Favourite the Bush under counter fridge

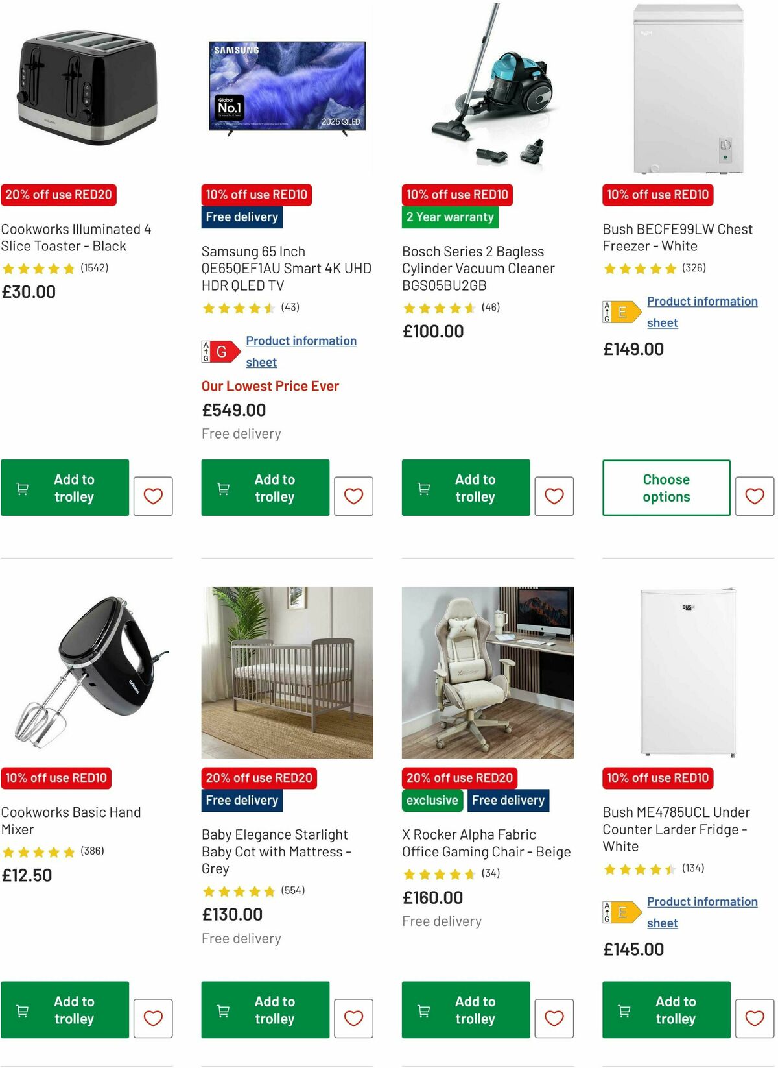pos(755,1017)
